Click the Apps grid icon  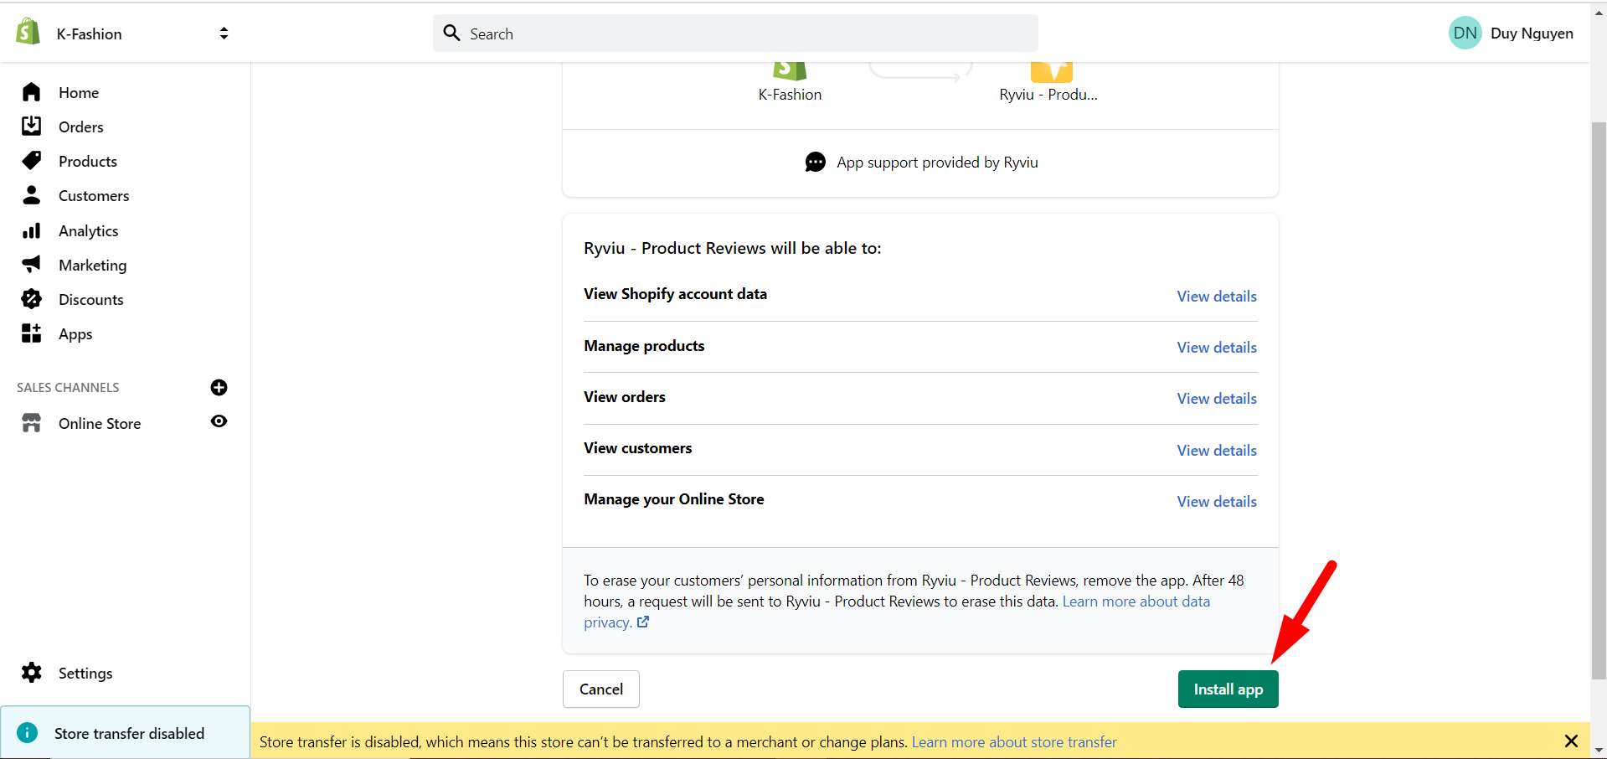32,333
